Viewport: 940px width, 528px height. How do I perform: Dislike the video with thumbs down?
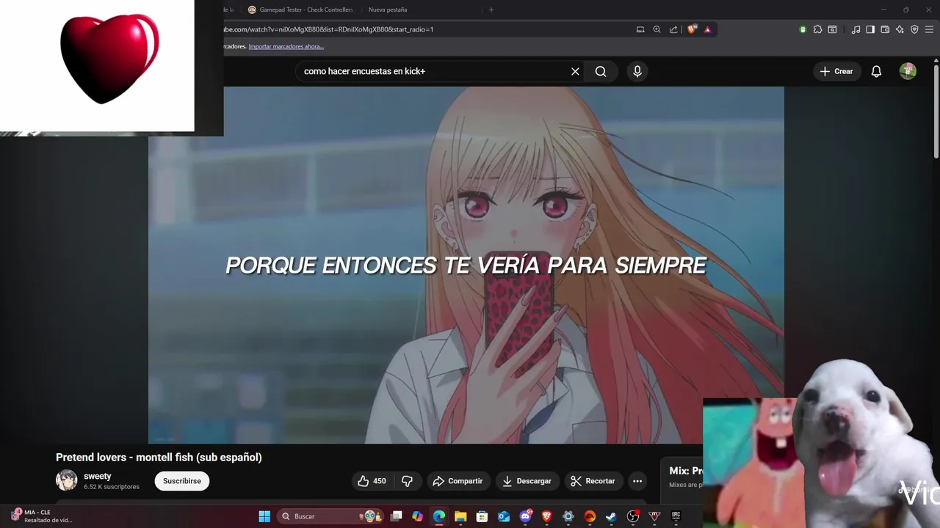coord(407,481)
